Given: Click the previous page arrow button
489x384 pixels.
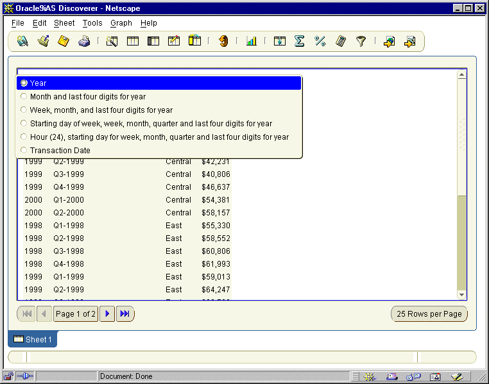Looking at the screenshot, I should pyautogui.click(x=44, y=313).
